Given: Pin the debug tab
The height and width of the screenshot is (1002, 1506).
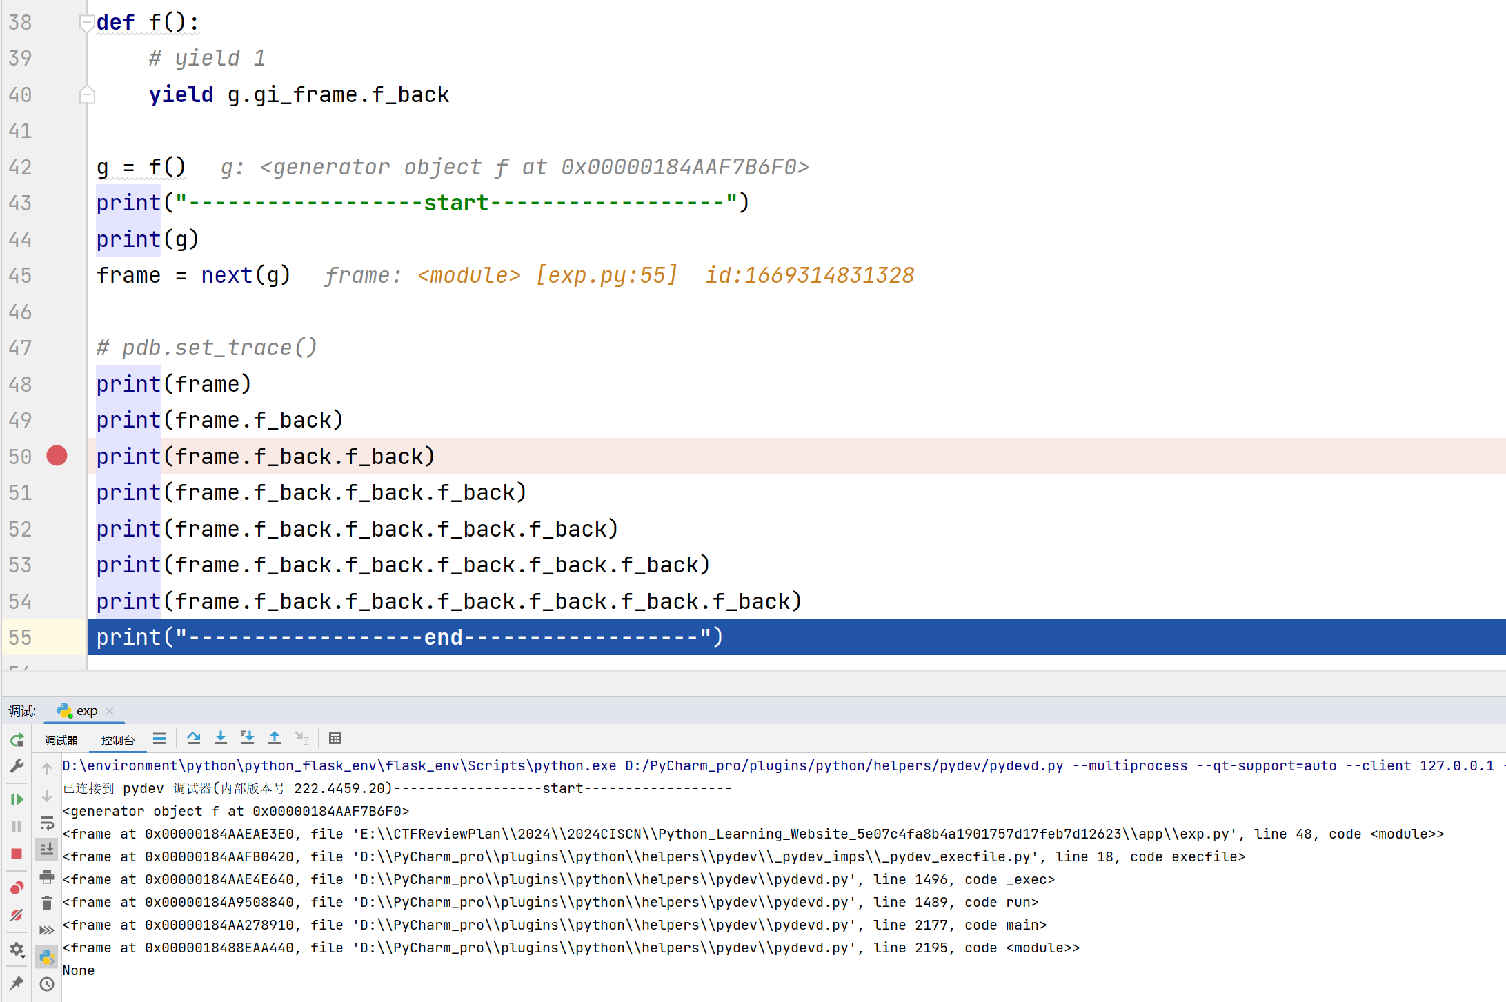Looking at the screenshot, I should [17, 983].
